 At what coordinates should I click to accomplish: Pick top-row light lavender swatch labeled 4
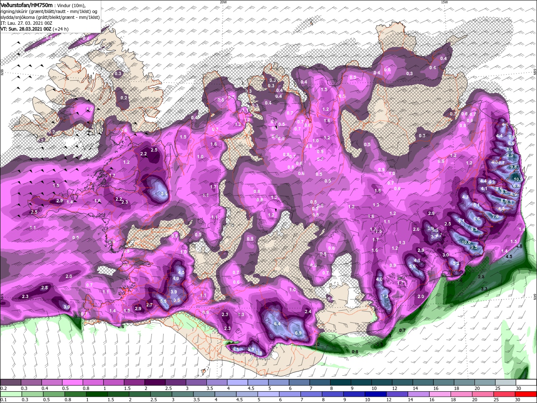[x=237, y=382]
